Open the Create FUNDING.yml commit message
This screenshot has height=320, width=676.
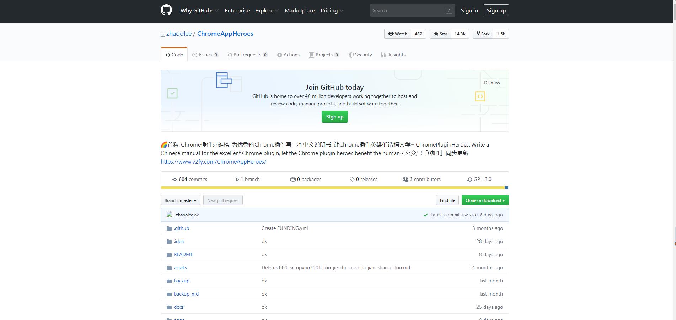pyautogui.click(x=285, y=228)
